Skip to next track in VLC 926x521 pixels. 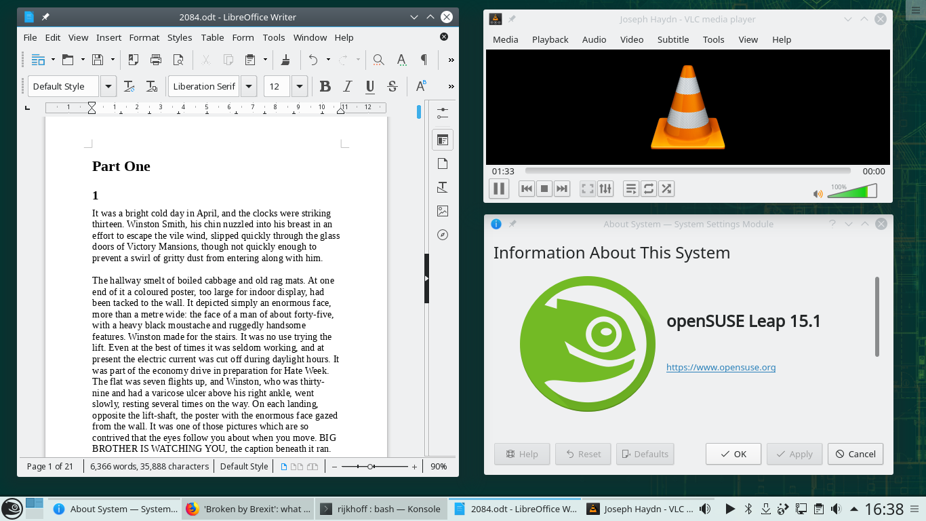562,189
